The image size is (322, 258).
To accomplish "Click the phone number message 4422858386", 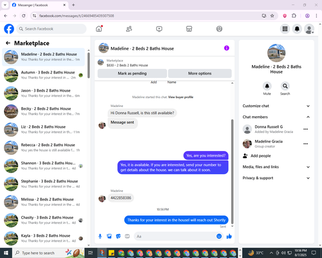I will click(x=121, y=198).
